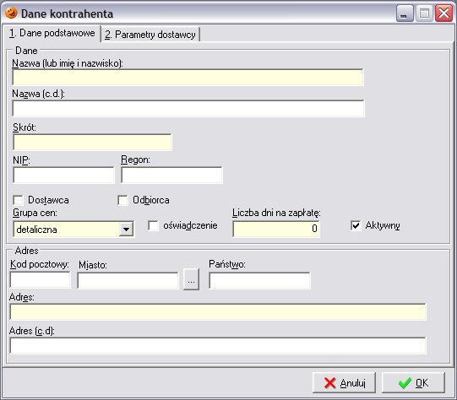The image size is (457, 400).
Task: Focus the Miasto input field
Action: [x=128, y=281]
